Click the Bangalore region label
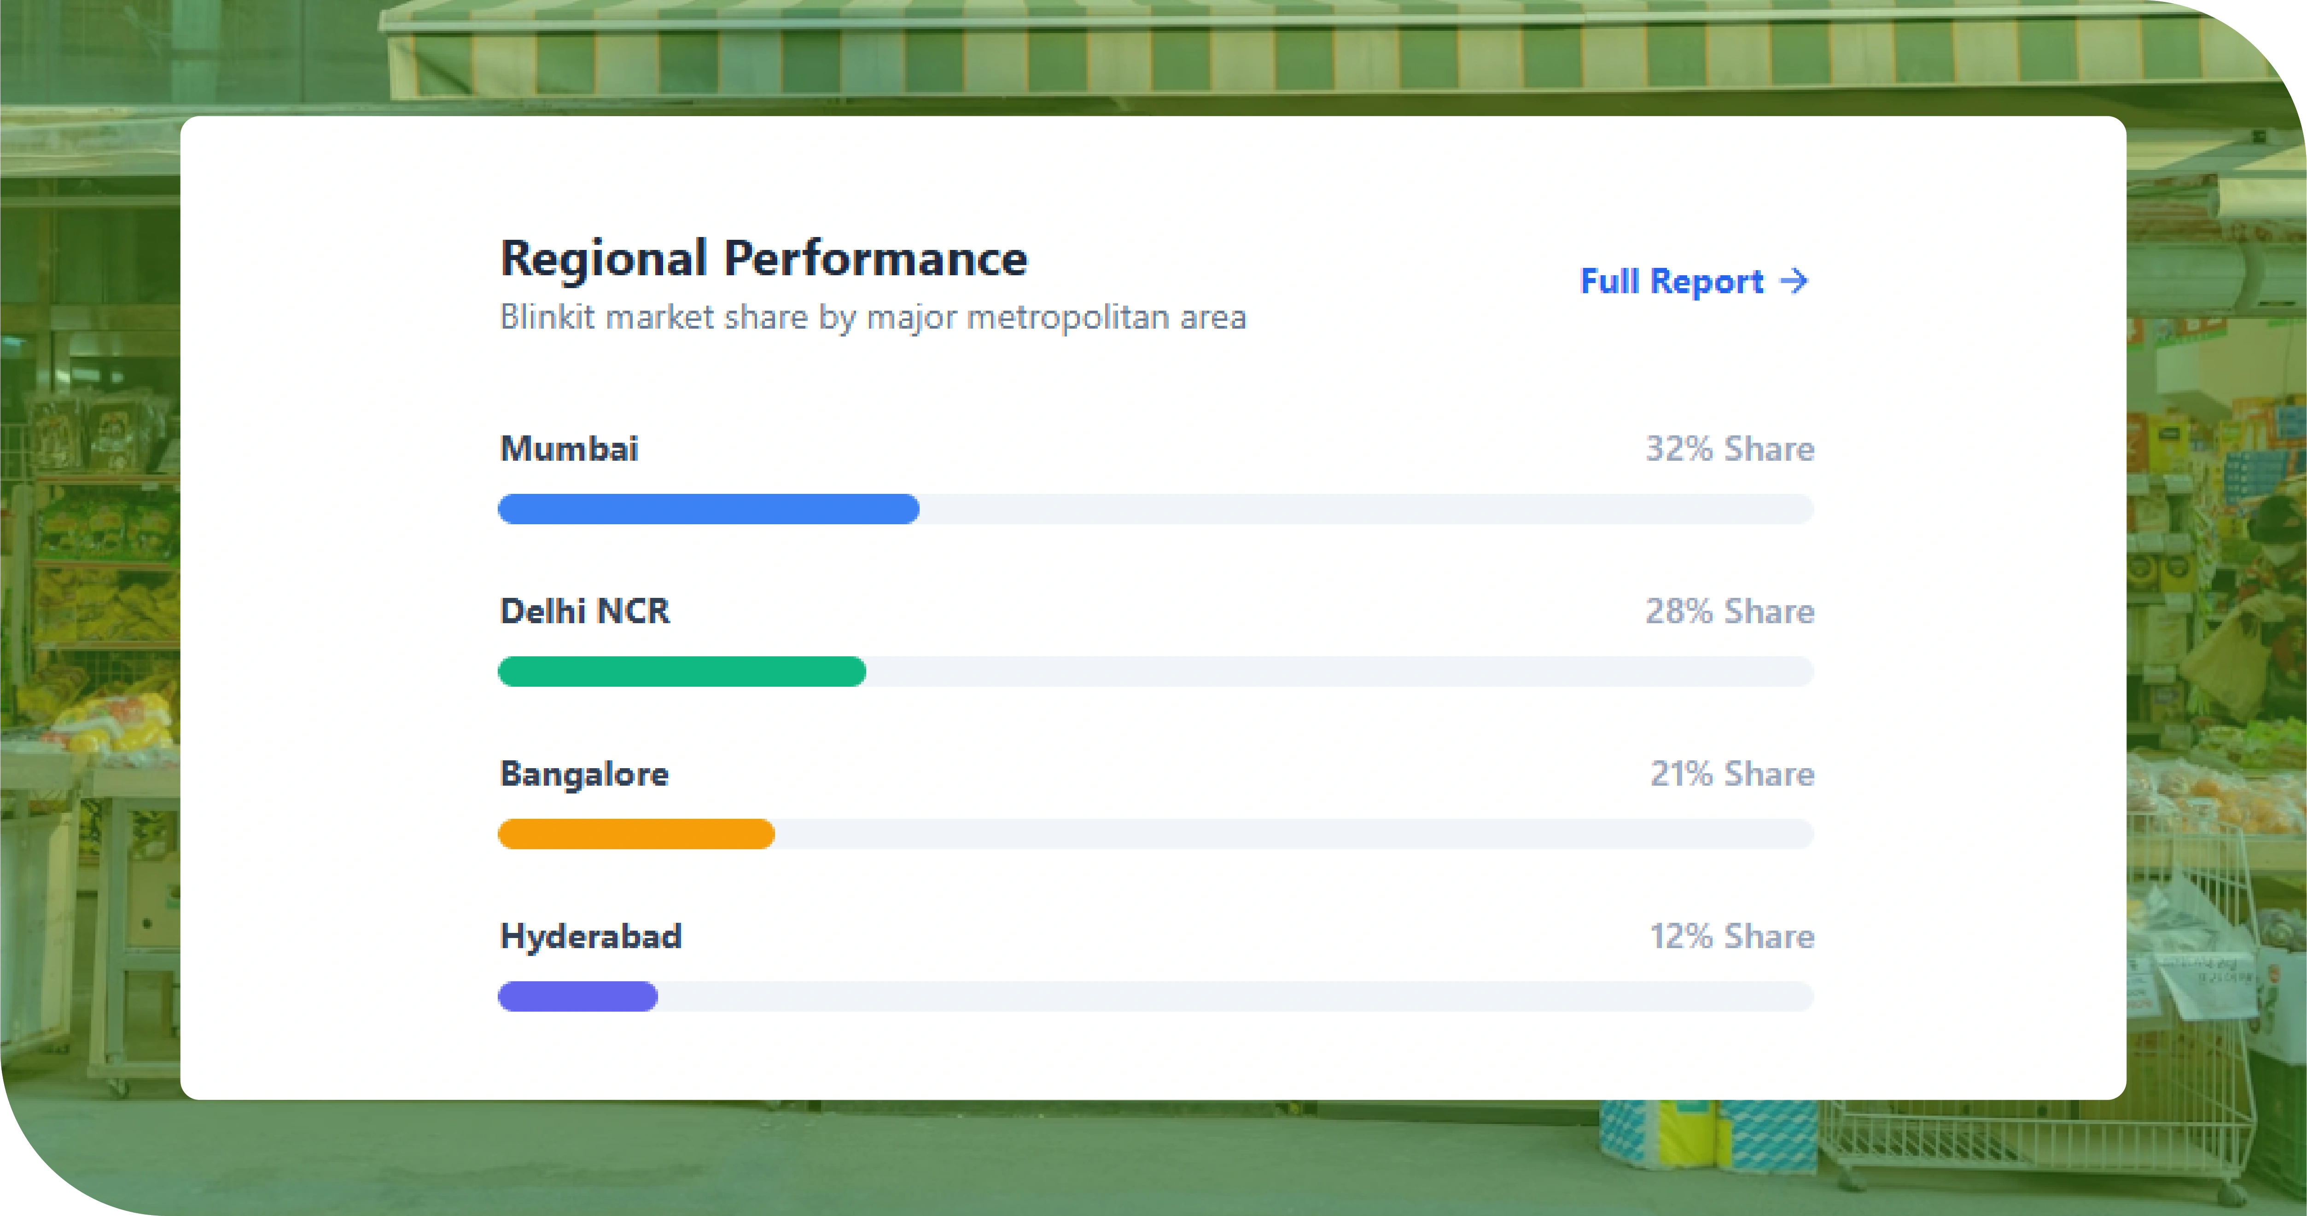The height and width of the screenshot is (1216, 2307). point(584,774)
